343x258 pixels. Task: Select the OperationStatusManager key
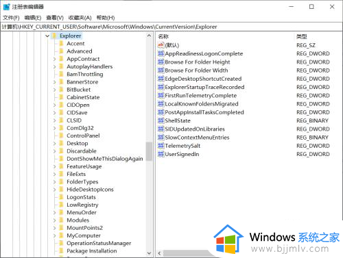click(99, 243)
